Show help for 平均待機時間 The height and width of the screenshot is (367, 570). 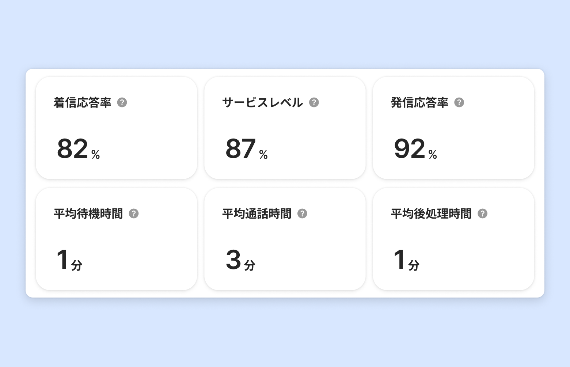134,213
